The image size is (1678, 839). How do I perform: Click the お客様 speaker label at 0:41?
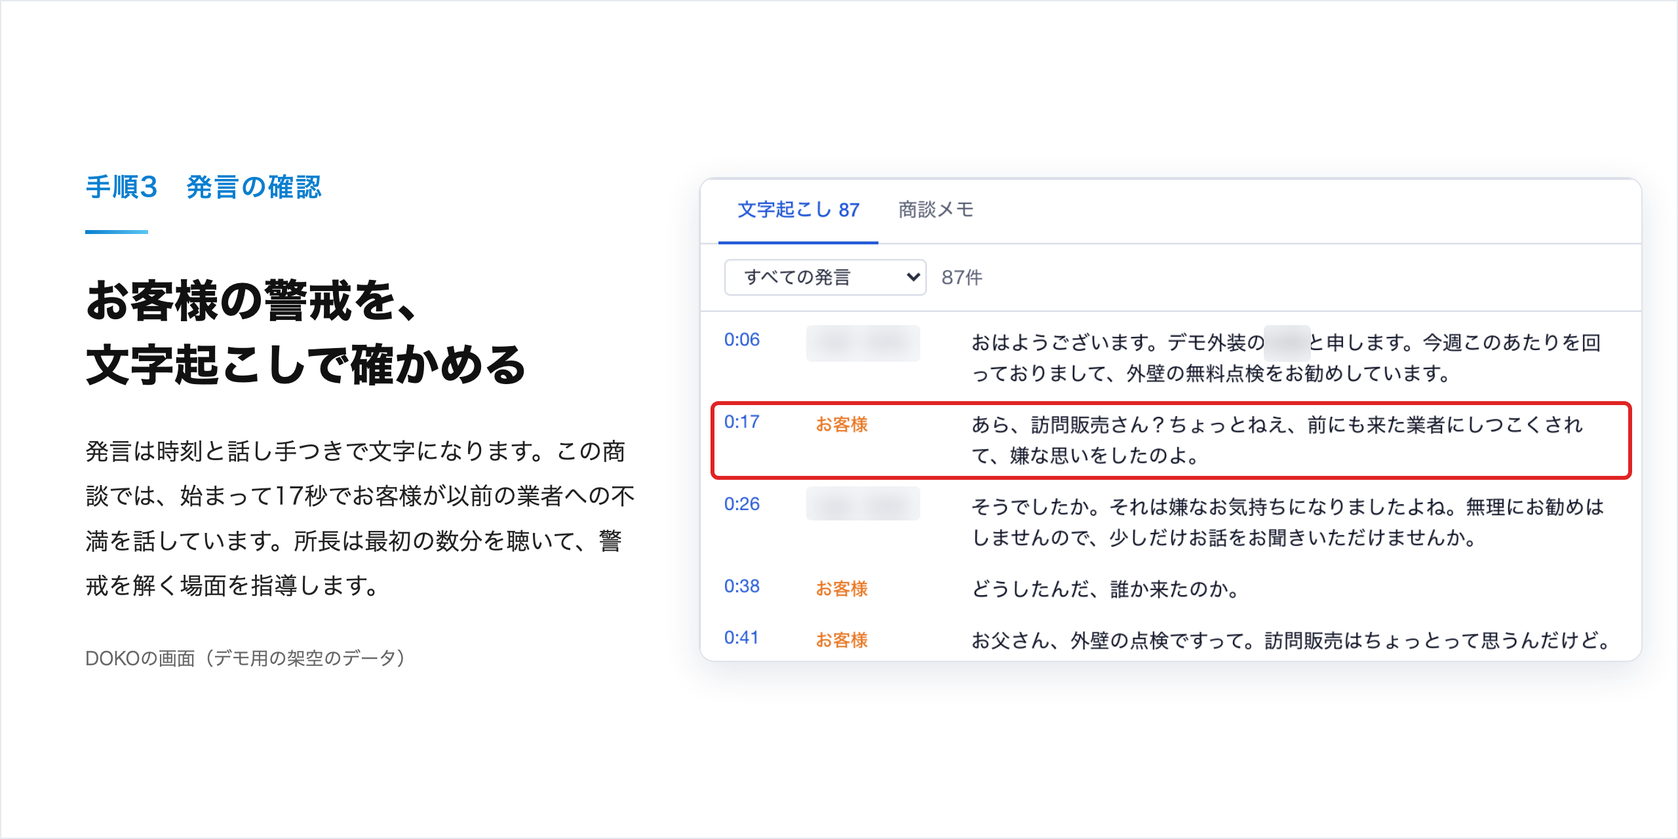click(842, 640)
